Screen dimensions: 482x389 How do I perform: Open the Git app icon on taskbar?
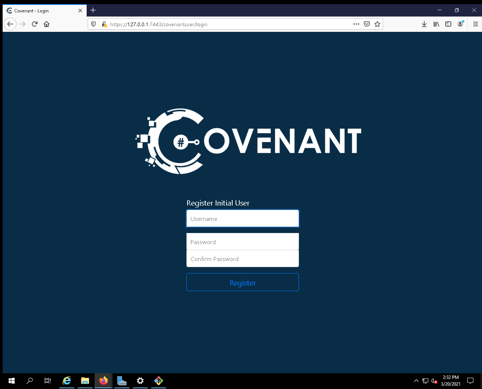[x=159, y=381]
